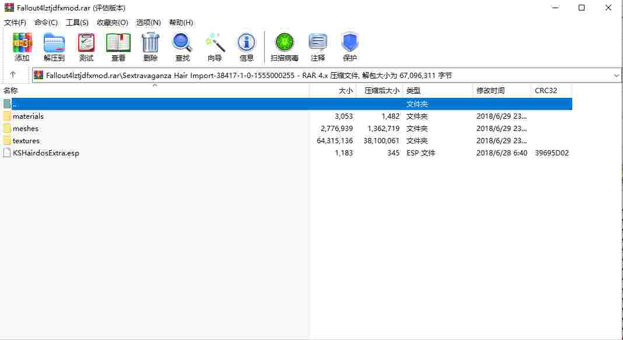Select the KSHairdosExtra.esp file icon
The width and height of the screenshot is (623, 340).
(x=7, y=153)
